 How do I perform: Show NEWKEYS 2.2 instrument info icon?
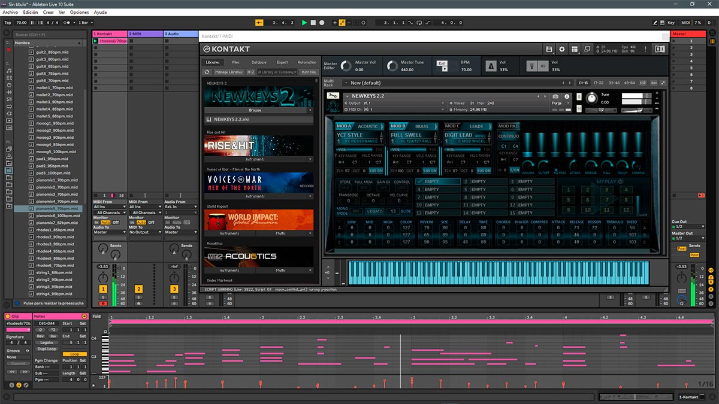pyautogui.click(x=566, y=96)
